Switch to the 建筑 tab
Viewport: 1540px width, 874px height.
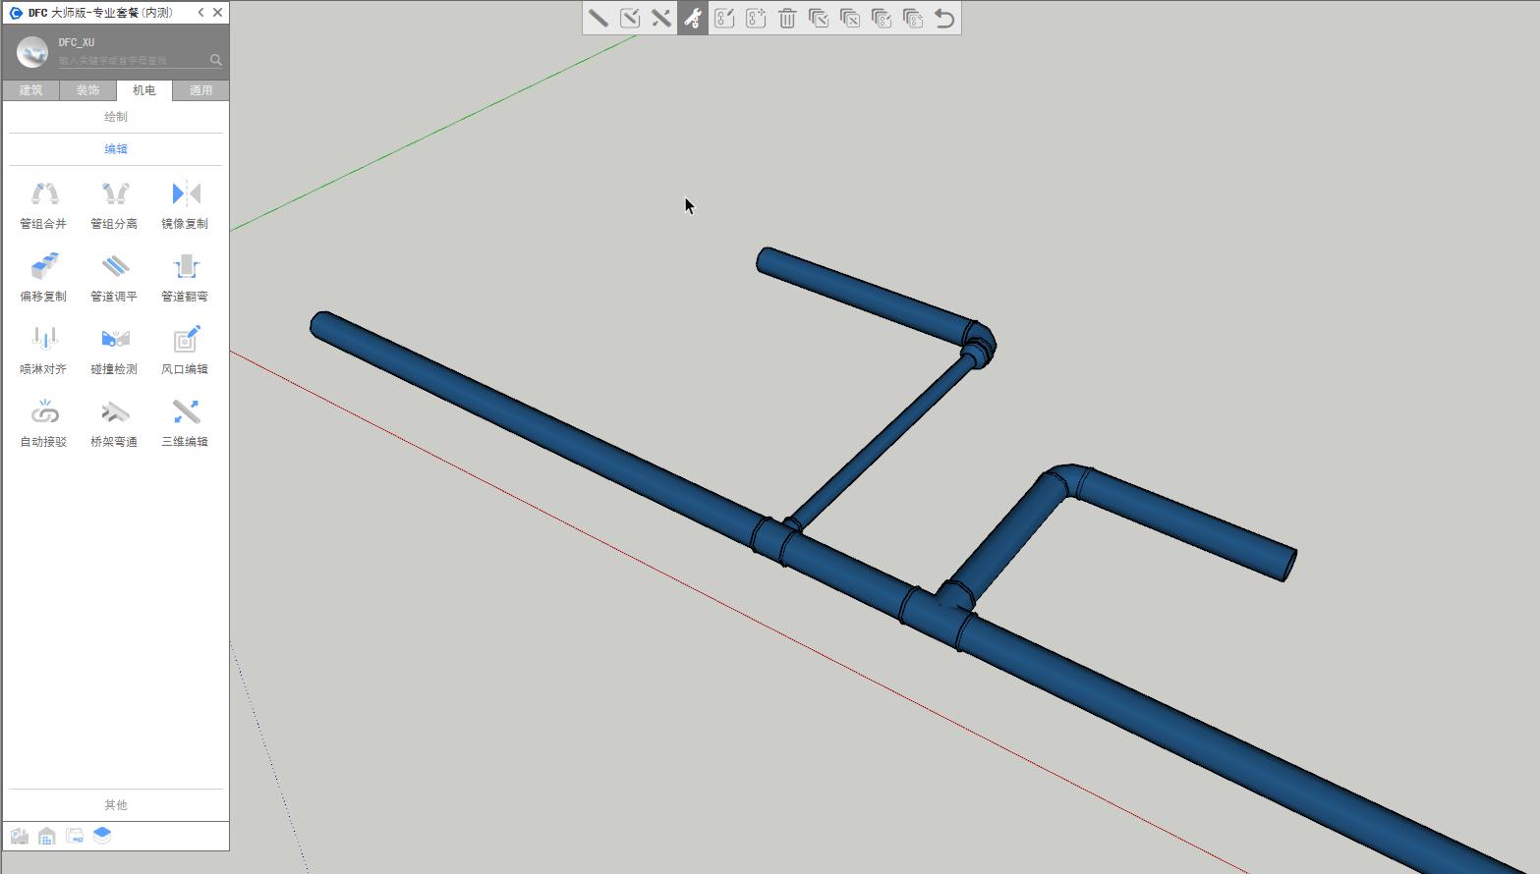(31, 90)
